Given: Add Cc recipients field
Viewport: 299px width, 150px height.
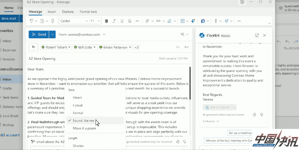Looking at the screenshot, I should click(178, 47).
